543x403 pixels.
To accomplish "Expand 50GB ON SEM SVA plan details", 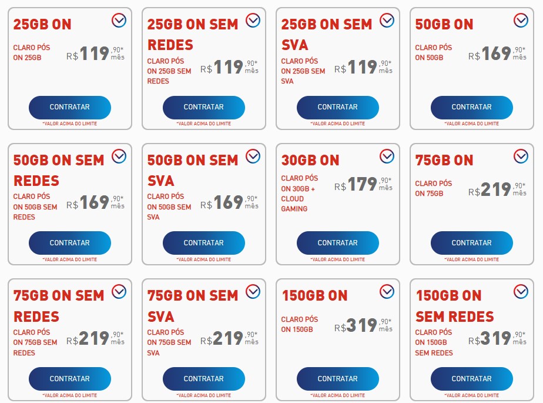I will pos(253,156).
